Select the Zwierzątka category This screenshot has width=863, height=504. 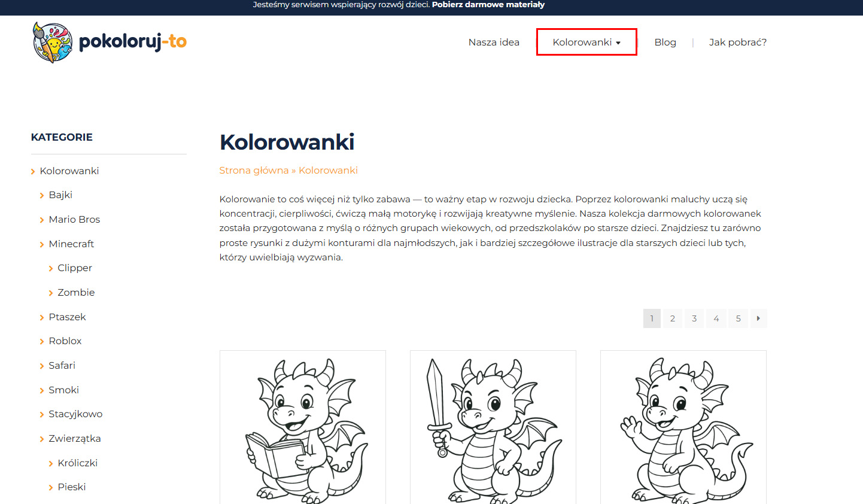coord(75,438)
